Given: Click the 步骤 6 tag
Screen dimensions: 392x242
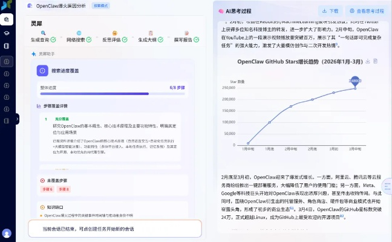Looking at the screenshot, I should click(47, 189).
